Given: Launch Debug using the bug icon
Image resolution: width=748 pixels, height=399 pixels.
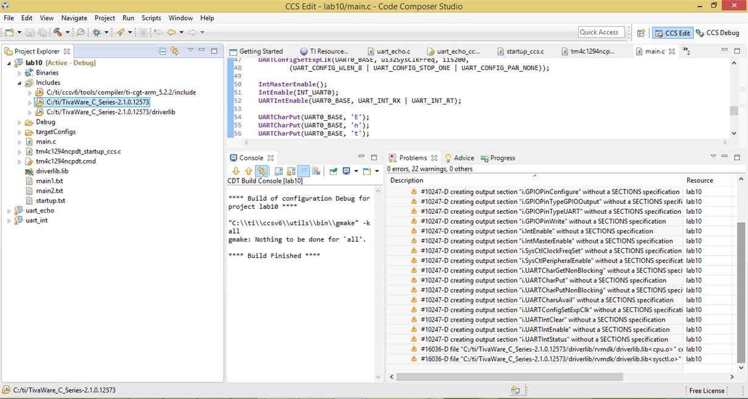Looking at the screenshot, I should tap(97, 32).
